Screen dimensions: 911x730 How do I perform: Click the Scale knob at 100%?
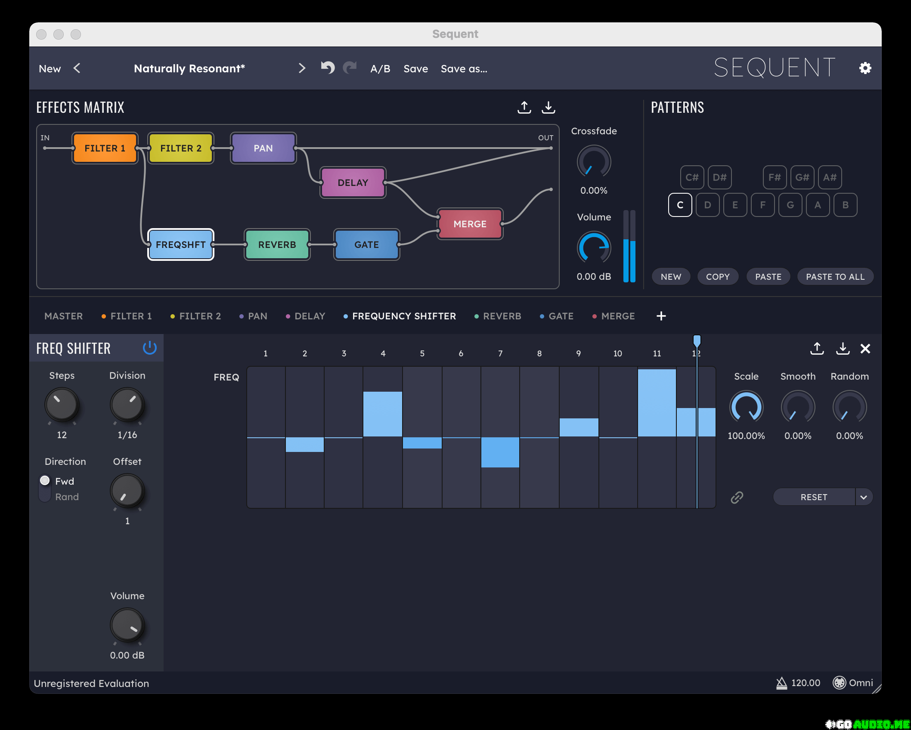point(746,407)
